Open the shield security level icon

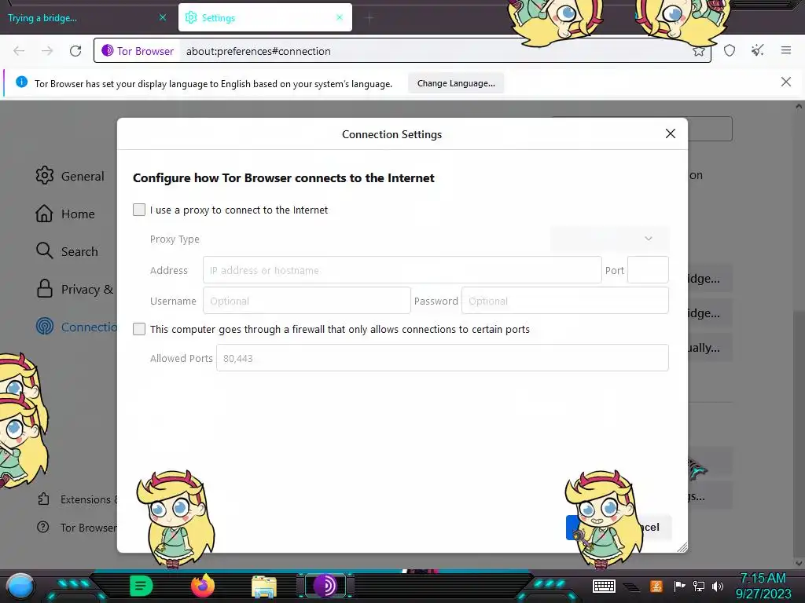(730, 50)
